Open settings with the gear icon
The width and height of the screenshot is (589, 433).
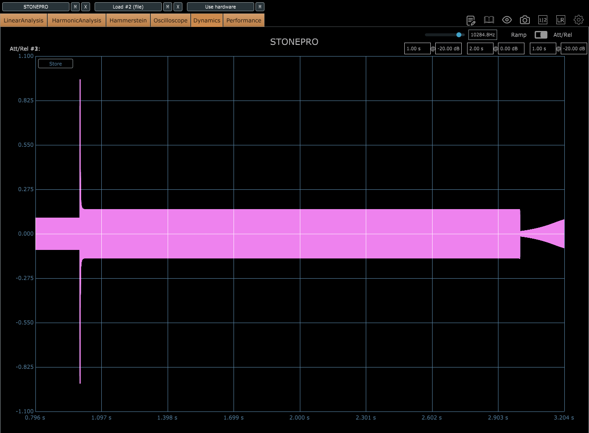pos(579,20)
